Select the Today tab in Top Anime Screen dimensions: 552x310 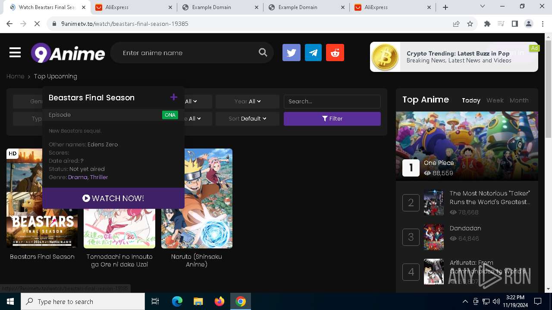tap(471, 100)
